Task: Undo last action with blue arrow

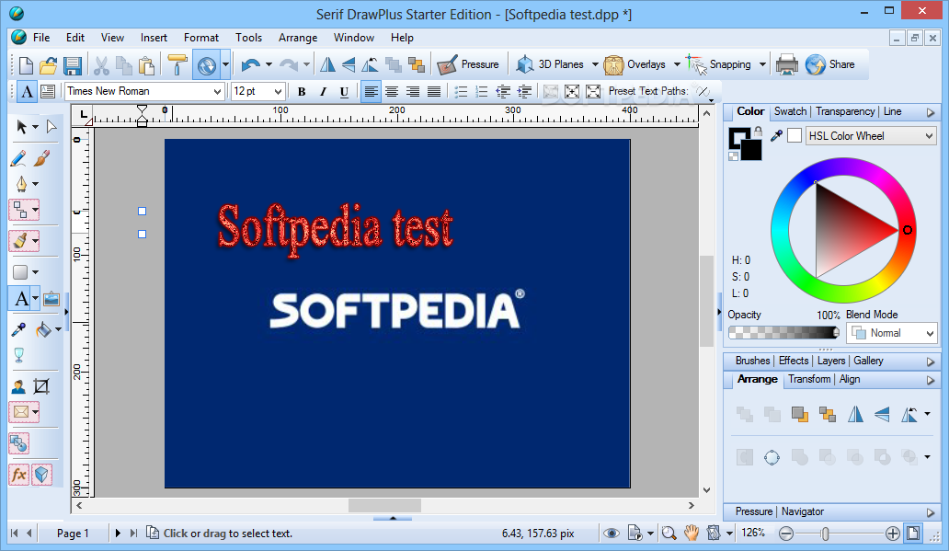Action: point(250,64)
